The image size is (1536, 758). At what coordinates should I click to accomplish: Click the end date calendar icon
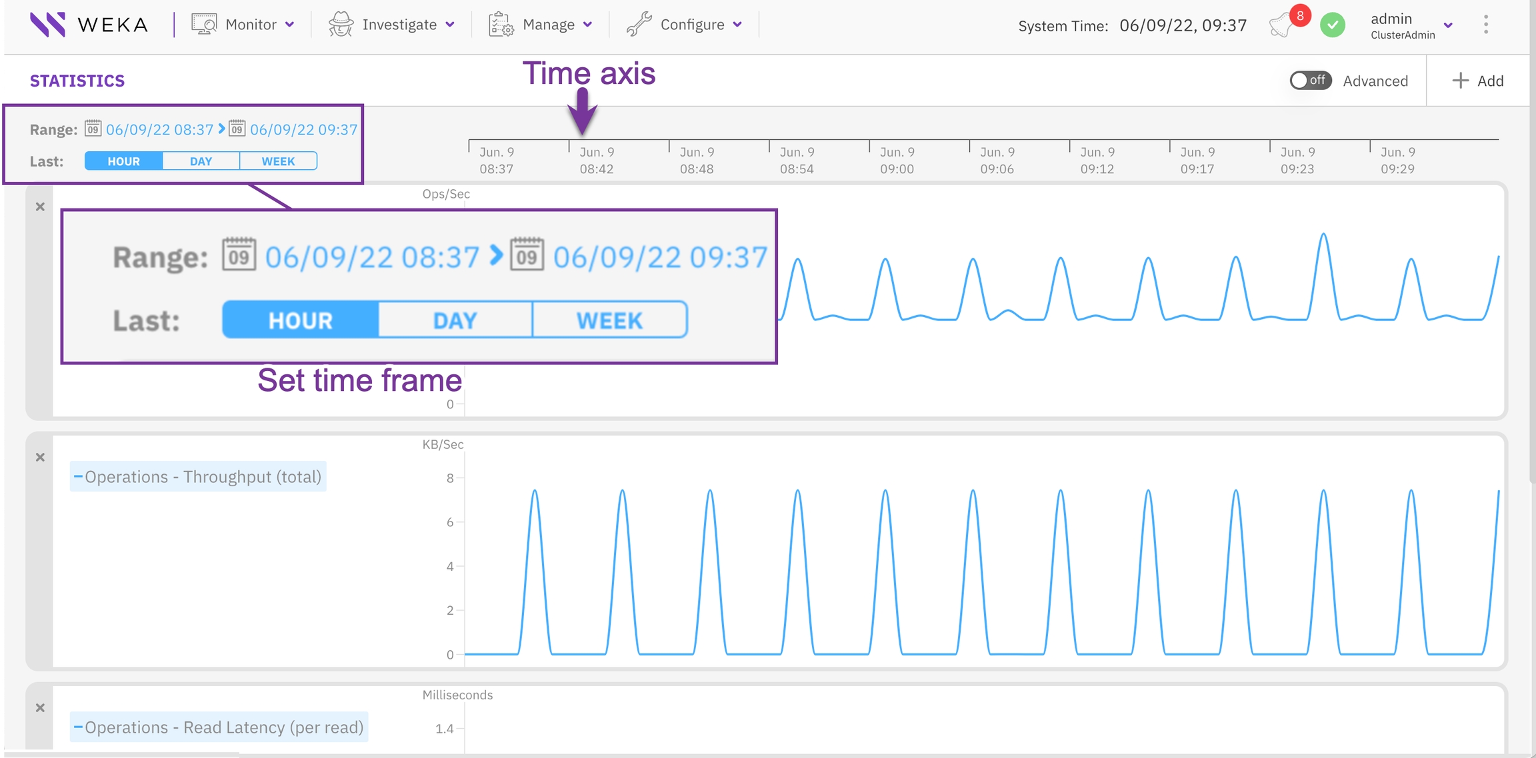(237, 129)
